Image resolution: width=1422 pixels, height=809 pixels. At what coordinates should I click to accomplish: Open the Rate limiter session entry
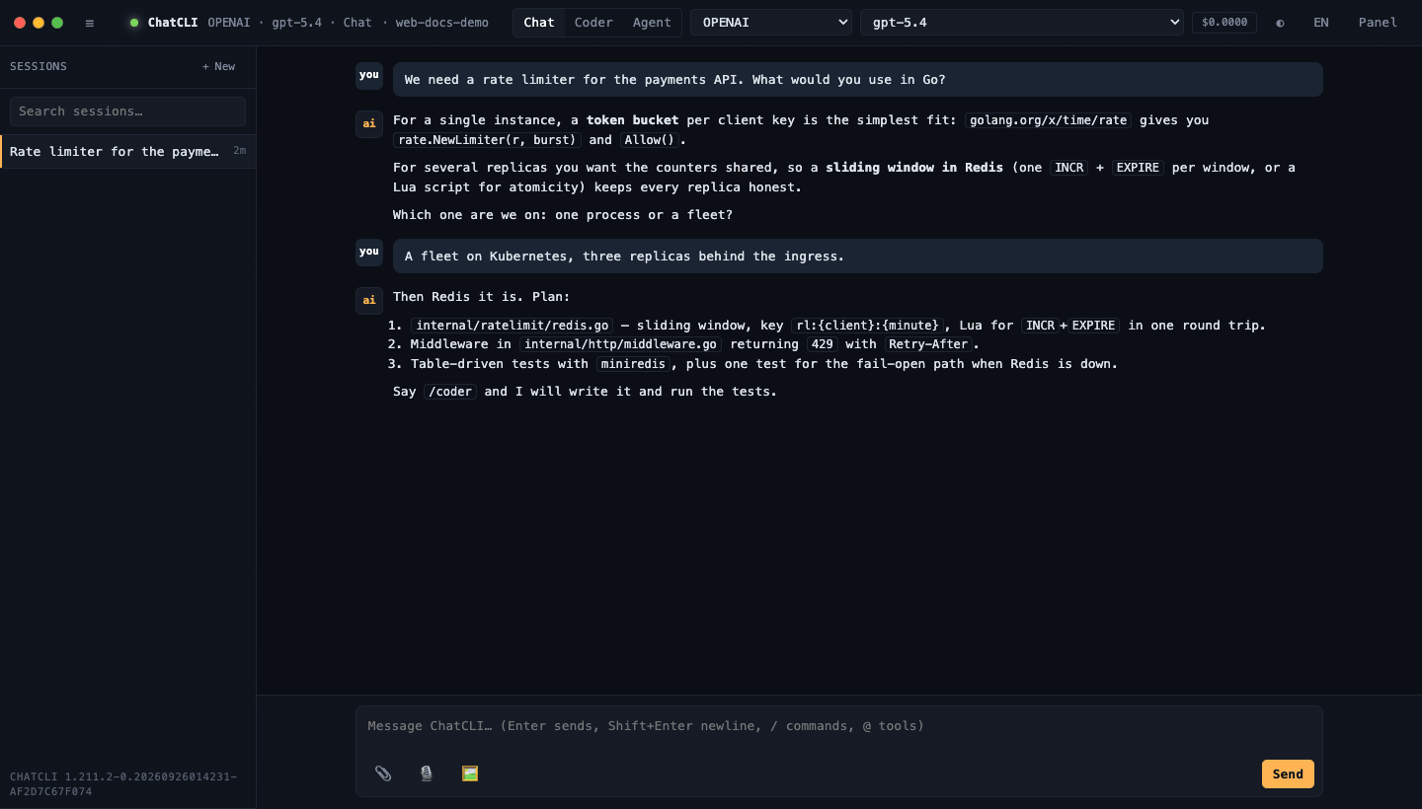pos(128,152)
